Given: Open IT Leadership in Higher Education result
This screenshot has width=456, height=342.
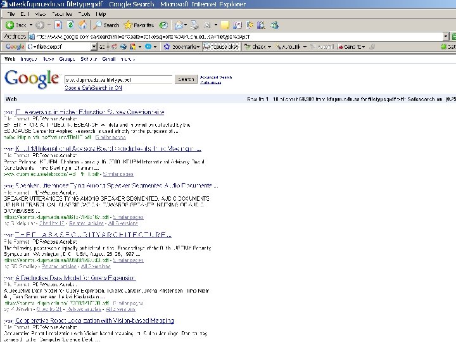Looking at the screenshot, I should pyautogui.click(x=89, y=112).
